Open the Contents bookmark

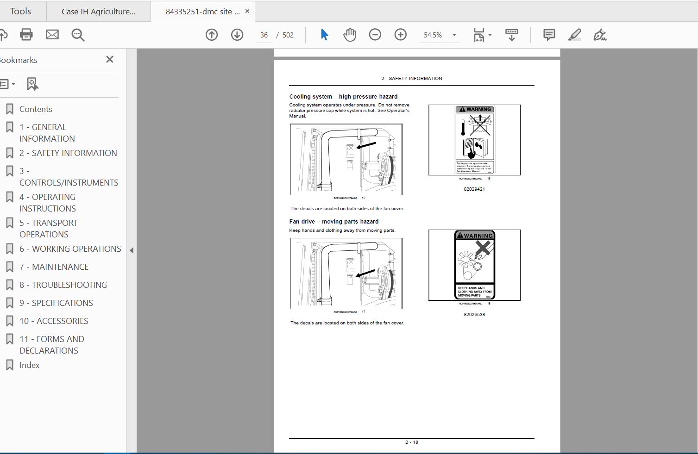(x=36, y=109)
